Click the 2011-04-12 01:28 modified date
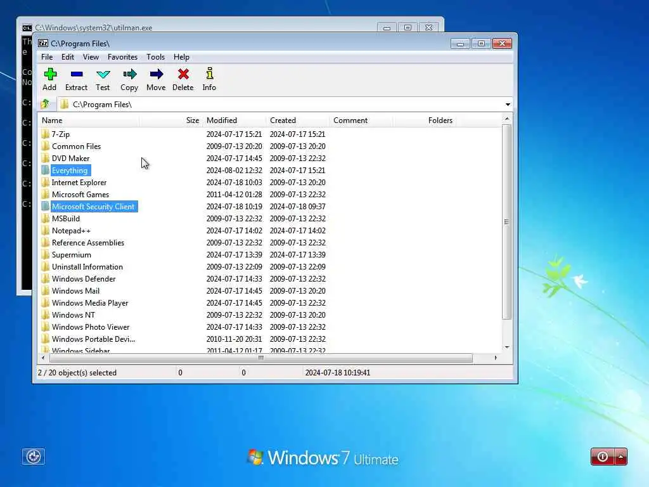649x487 pixels. [235, 194]
